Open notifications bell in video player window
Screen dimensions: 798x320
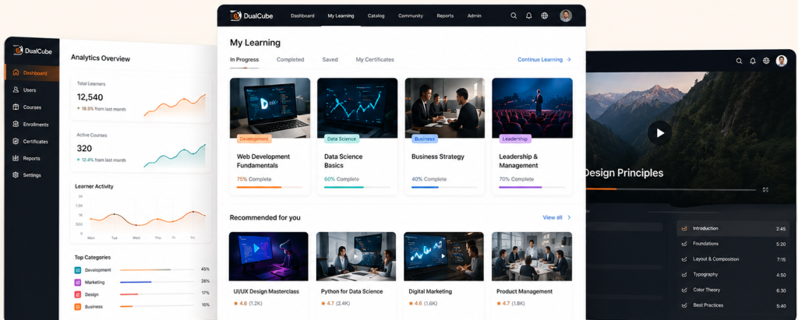click(753, 61)
